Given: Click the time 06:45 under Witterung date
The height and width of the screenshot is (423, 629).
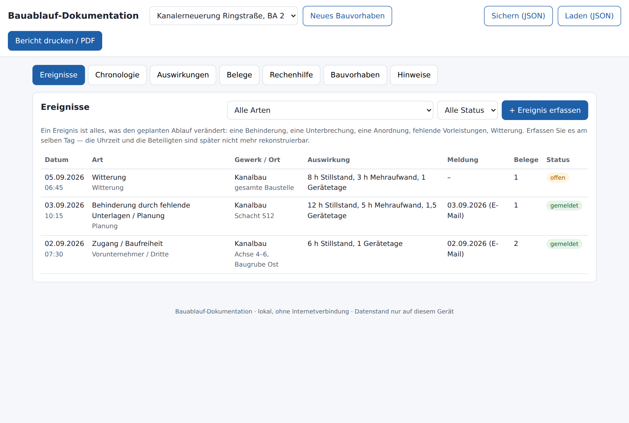Looking at the screenshot, I should pyautogui.click(x=54, y=188).
